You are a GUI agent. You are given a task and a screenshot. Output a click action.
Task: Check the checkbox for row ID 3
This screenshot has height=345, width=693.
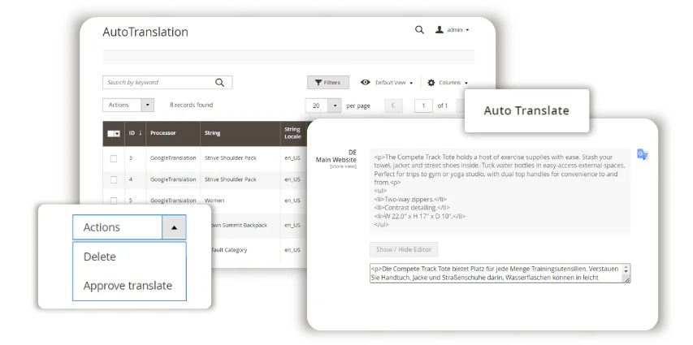pos(114,158)
